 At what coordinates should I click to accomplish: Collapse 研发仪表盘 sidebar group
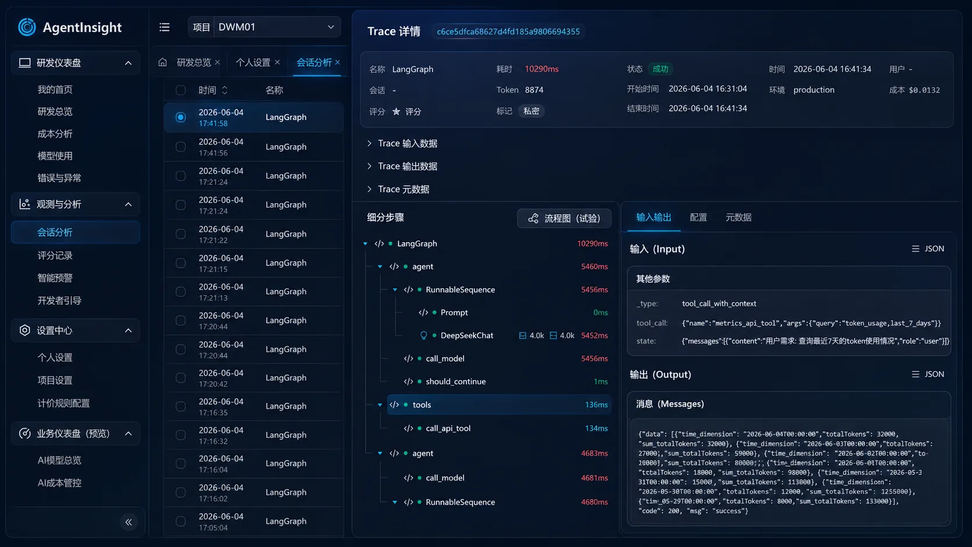pos(128,63)
